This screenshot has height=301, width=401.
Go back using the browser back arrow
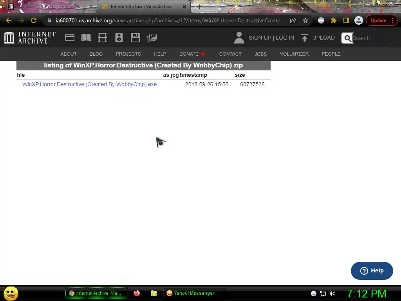(9, 20)
